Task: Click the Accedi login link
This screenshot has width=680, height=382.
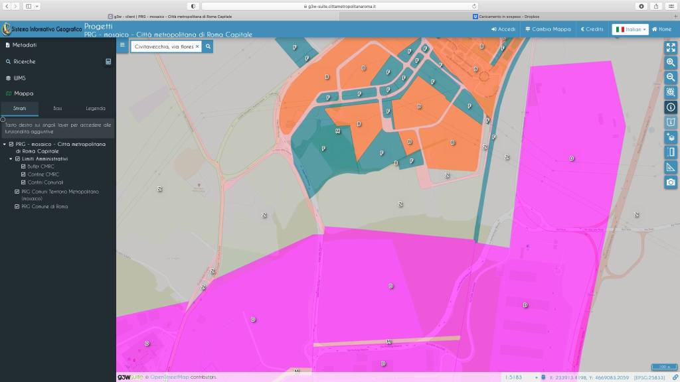Action: click(x=503, y=29)
